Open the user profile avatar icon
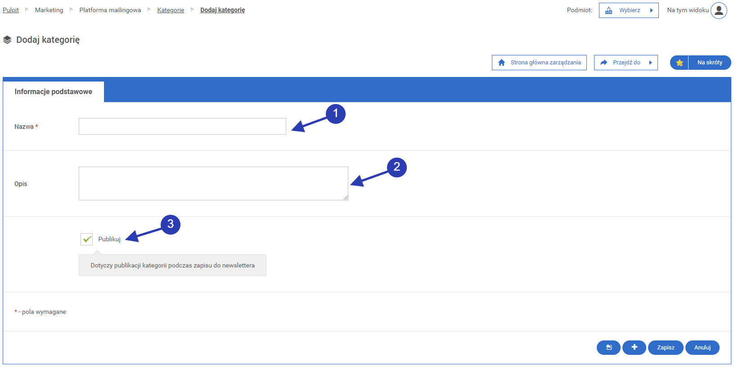 [x=719, y=10]
